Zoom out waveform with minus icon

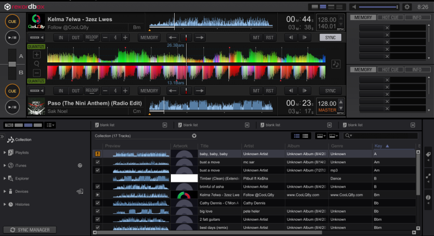click(x=36, y=73)
